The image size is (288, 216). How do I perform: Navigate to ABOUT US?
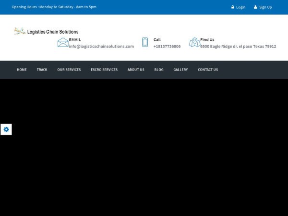click(136, 70)
